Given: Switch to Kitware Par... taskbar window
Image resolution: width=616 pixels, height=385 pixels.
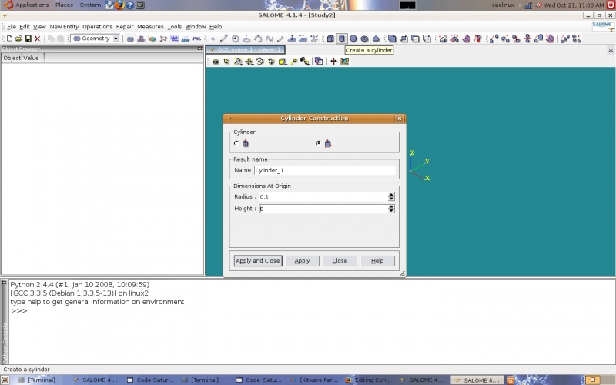Looking at the screenshot, I should pyautogui.click(x=314, y=380).
